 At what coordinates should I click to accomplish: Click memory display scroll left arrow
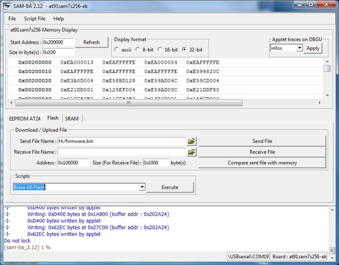click(x=11, y=102)
